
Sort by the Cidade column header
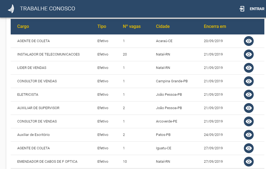163,27
